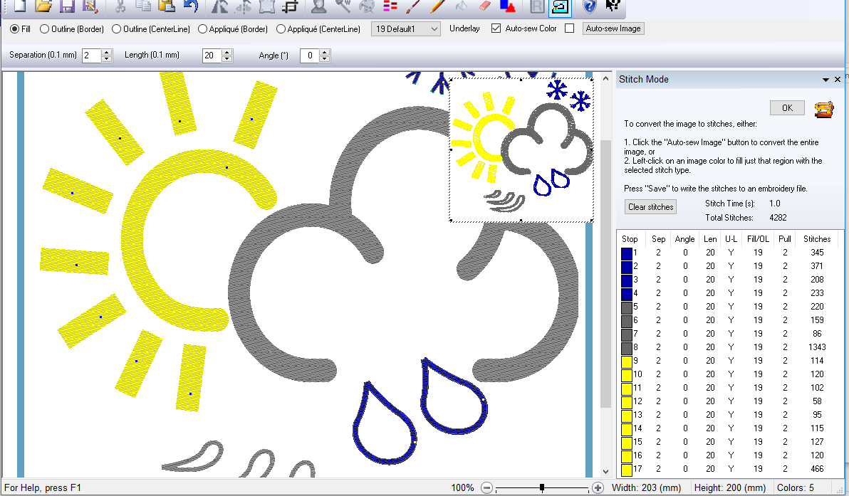Select the magic wand tool
849x496 pixels.
pos(343,6)
